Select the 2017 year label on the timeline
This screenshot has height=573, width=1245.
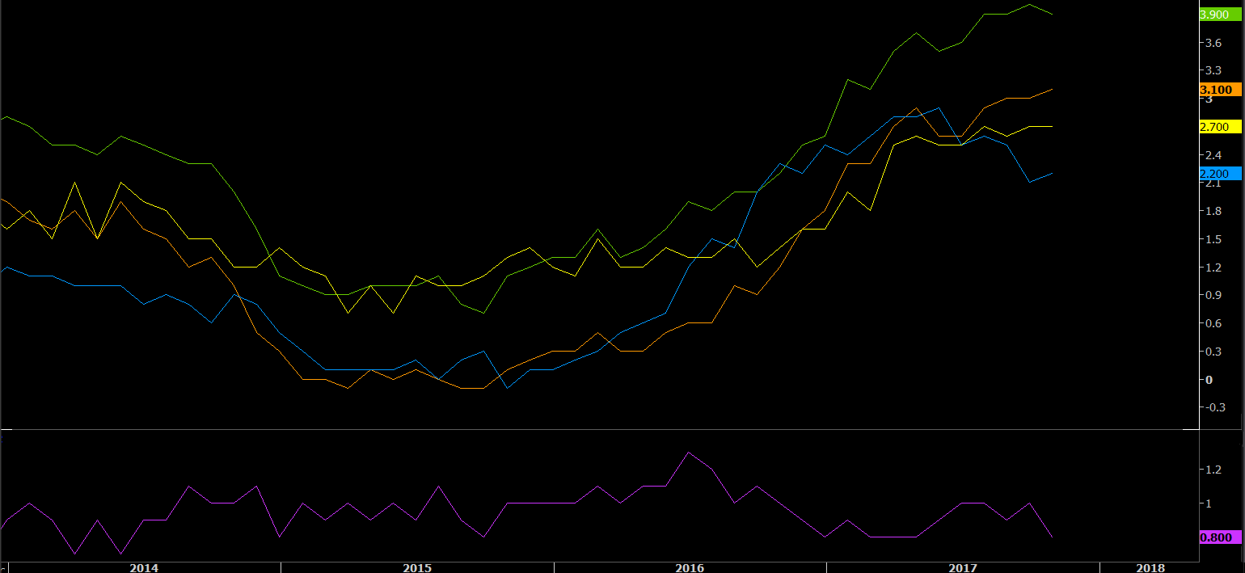pyautogui.click(x=962, y=568)
